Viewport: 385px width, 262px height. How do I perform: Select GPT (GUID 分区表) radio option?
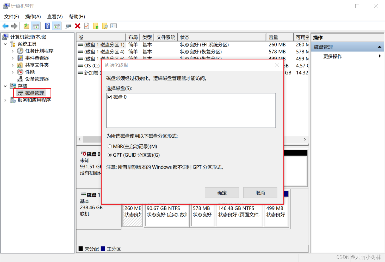(x=110, y=155)
